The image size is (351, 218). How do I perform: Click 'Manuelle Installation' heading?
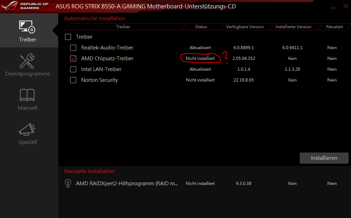click(x=89, y=171)
